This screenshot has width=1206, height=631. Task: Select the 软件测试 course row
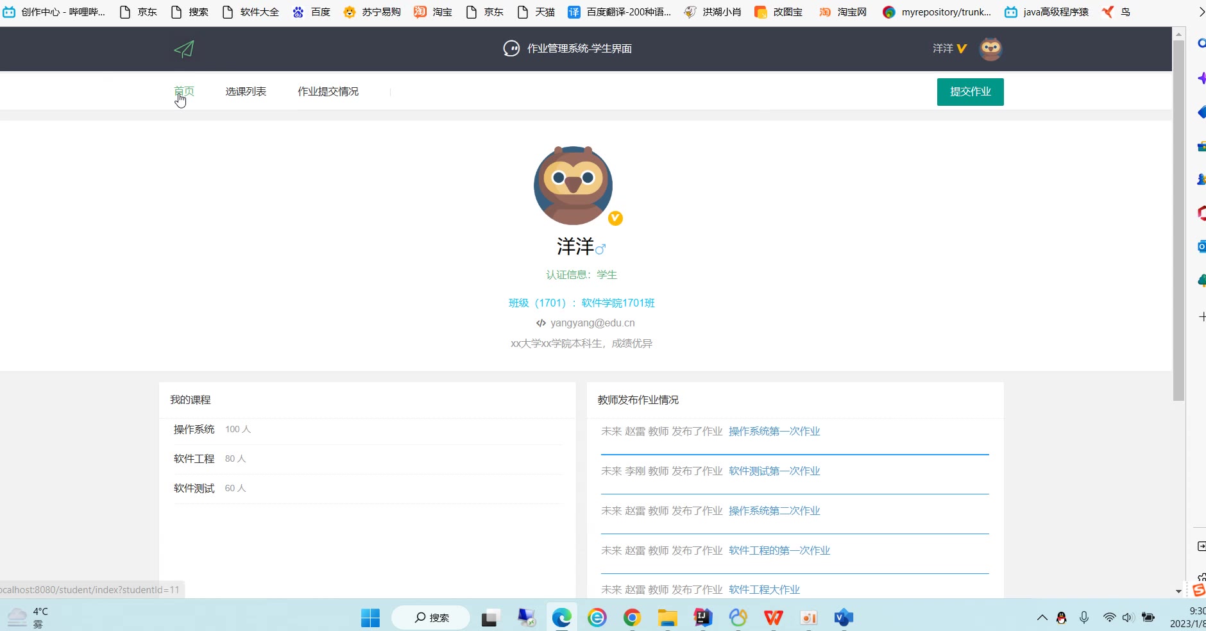(x=368, y=489)
